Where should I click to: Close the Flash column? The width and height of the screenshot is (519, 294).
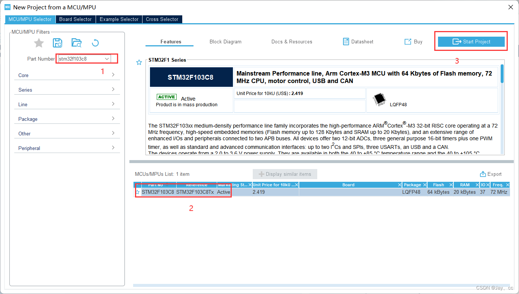(x=451, y=185)
